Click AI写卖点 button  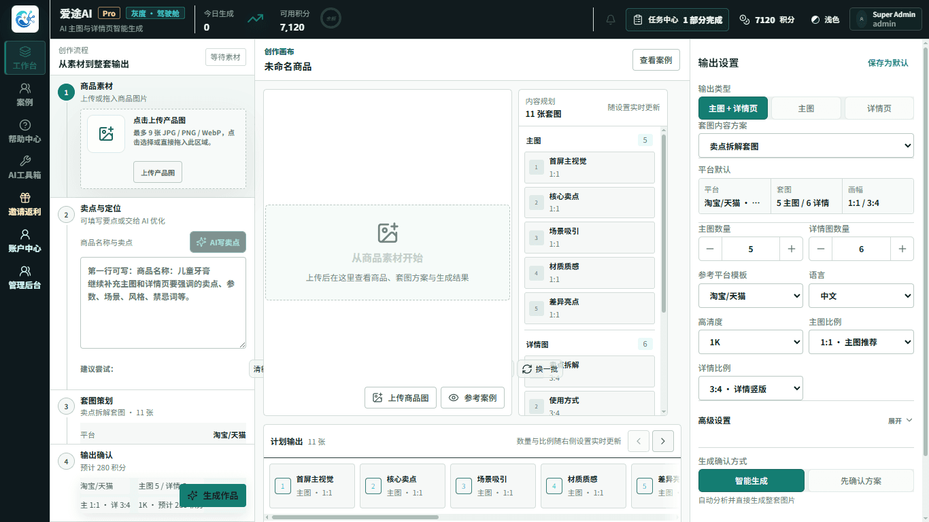pyautogui.click(x=218, y=242)
